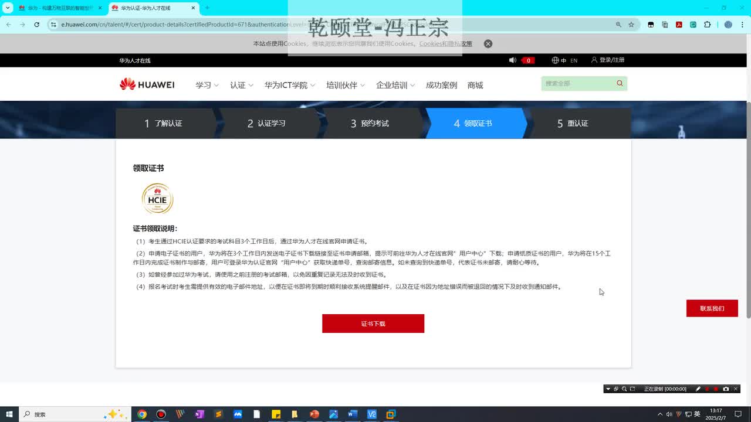Open the Windows notification center icon
This screenshot has height=422, width=751.
[x=738, y=414]
